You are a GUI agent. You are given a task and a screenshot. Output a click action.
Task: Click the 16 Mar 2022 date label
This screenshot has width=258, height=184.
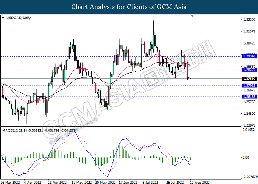pyautogui.click(x=10, y=182)
